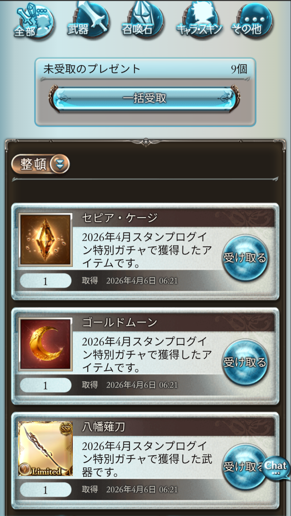Select the 全部 (All) category icon

click(x=34, y=22)
